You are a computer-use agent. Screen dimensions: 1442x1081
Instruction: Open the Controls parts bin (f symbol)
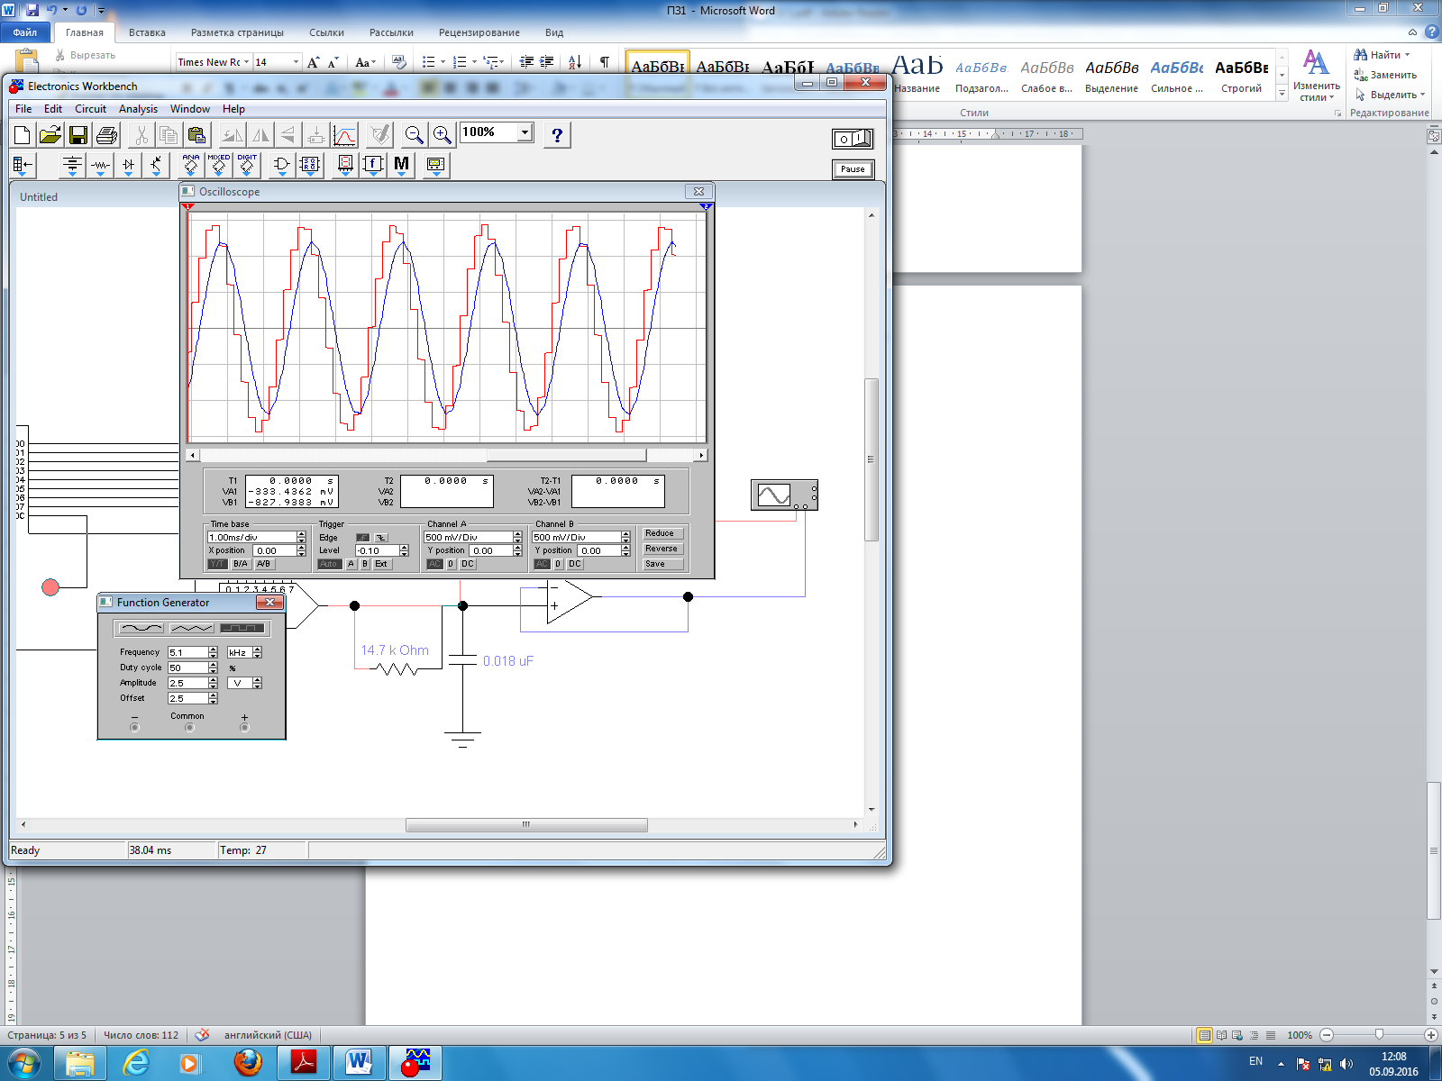373,165
